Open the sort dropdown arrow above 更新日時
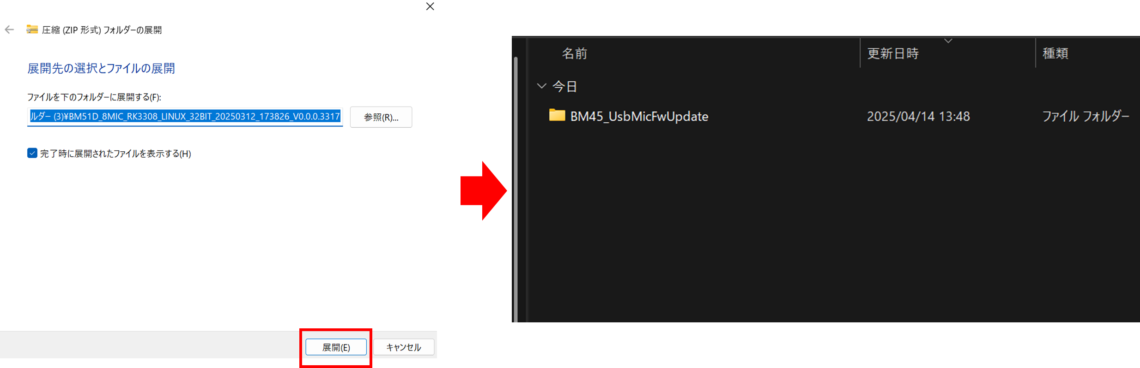The image size is (1140, 368). coord(948,41)
